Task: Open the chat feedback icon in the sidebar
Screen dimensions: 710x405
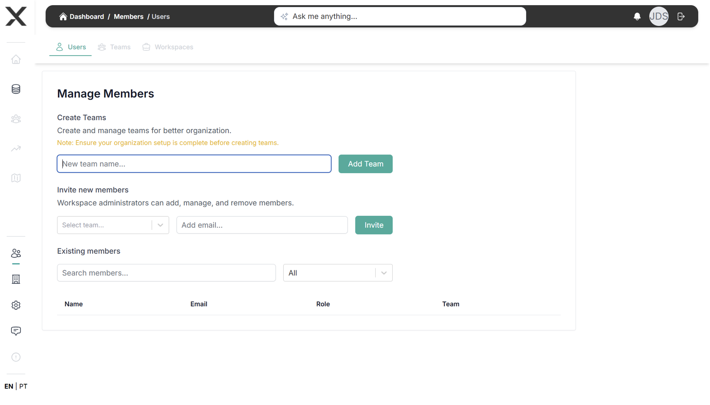Action: coord(16,331)
